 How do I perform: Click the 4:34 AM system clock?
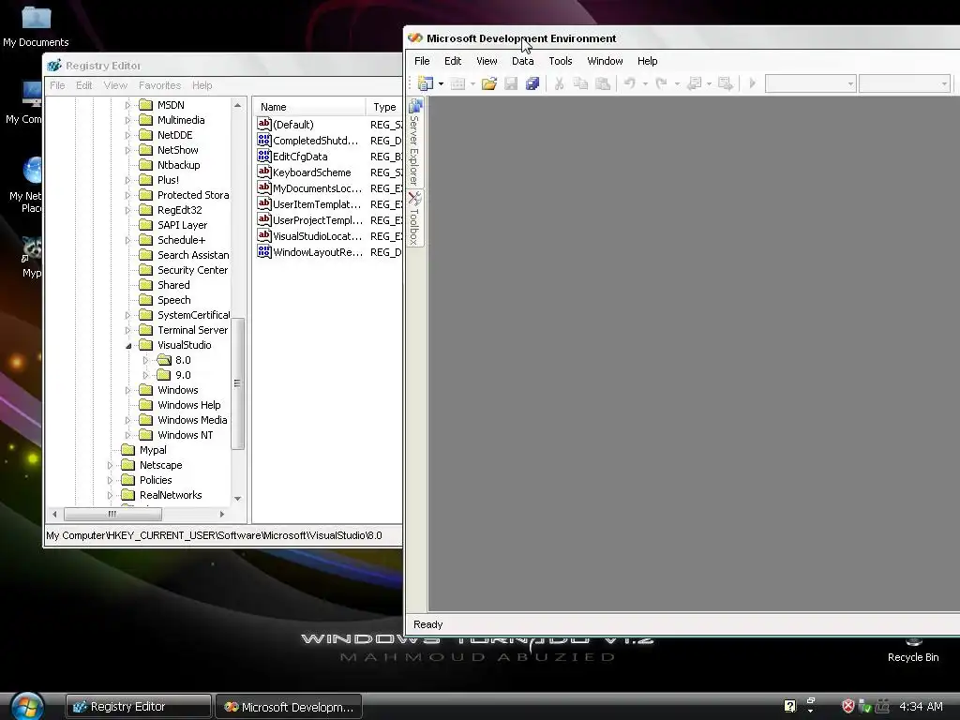(921, 707)
